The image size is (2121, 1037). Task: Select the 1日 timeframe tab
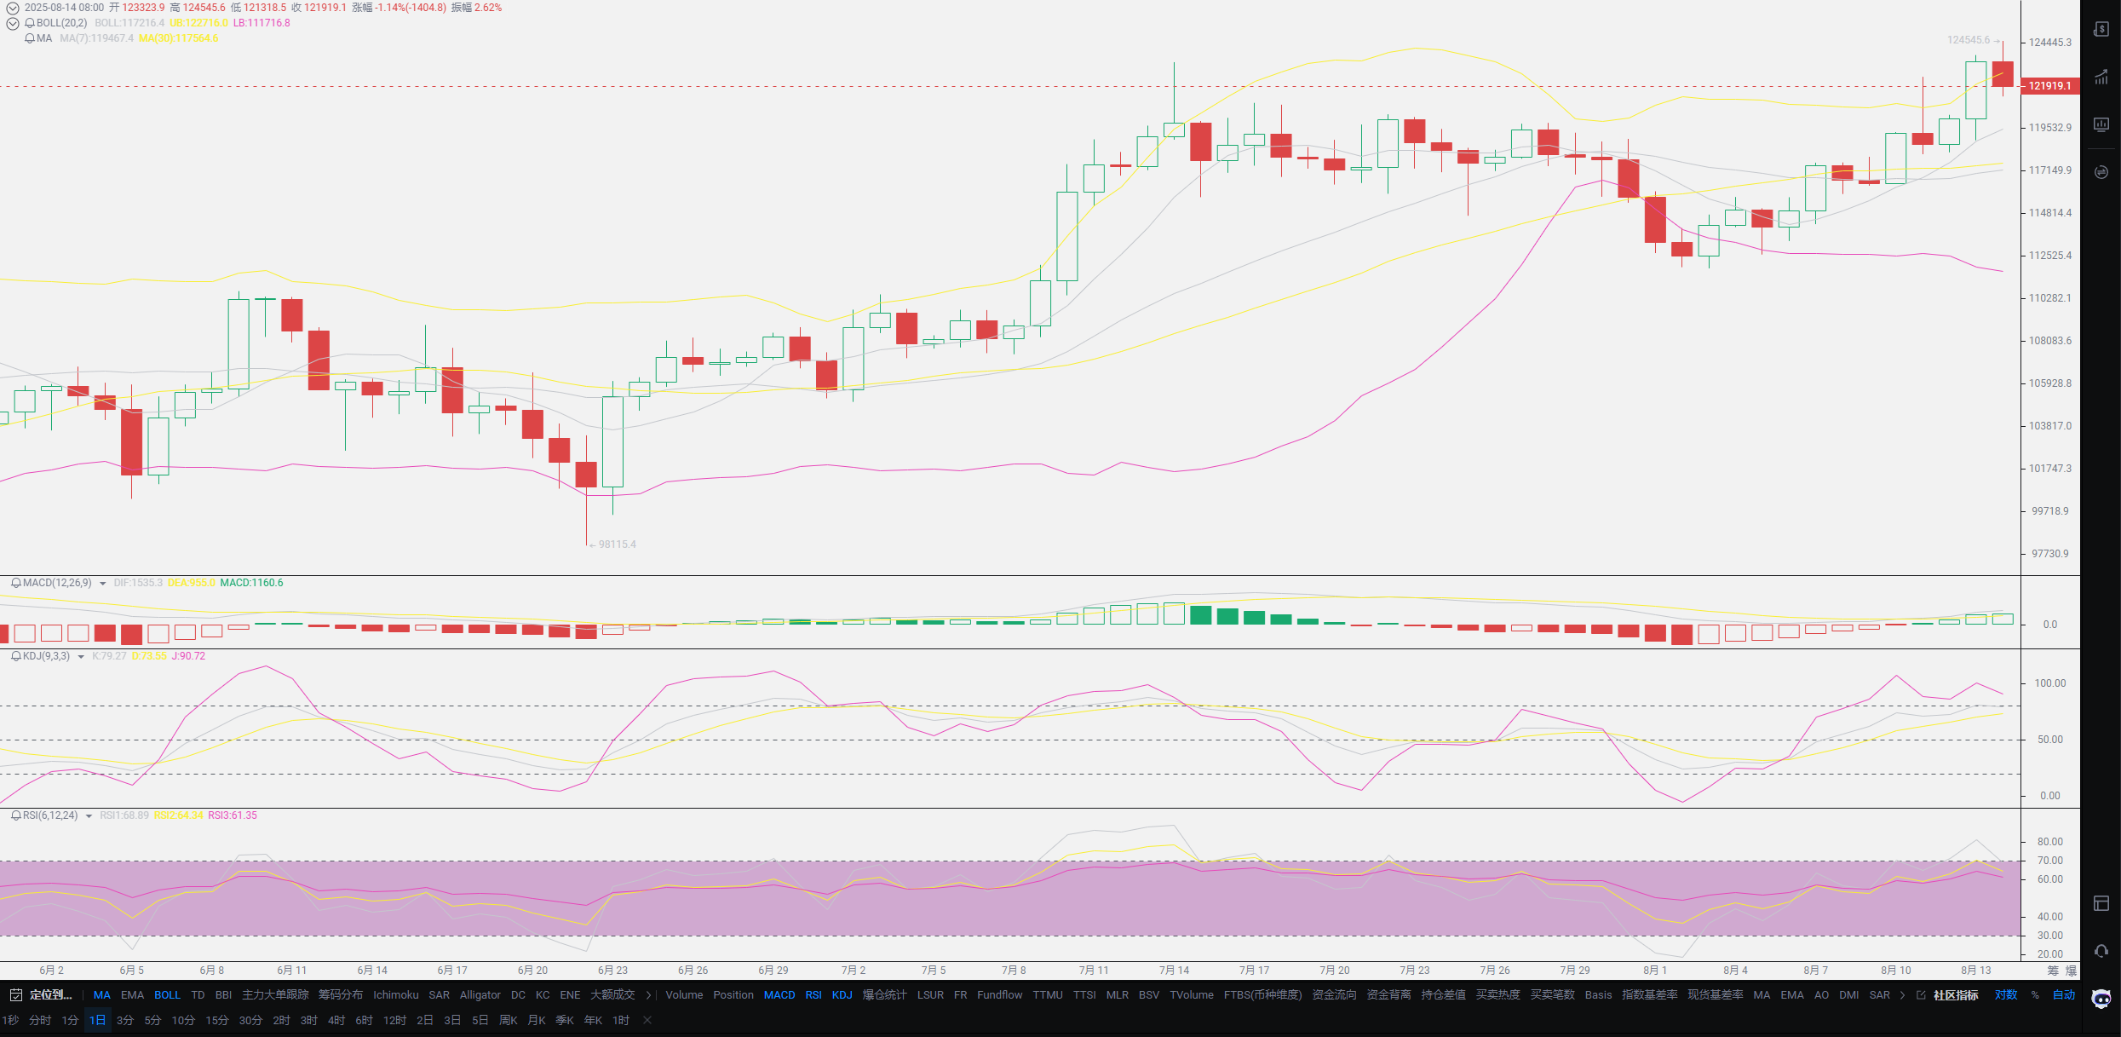98,1021
